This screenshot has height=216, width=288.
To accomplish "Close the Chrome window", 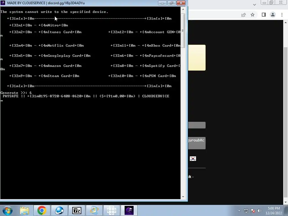I will click(x=281, y=2).
